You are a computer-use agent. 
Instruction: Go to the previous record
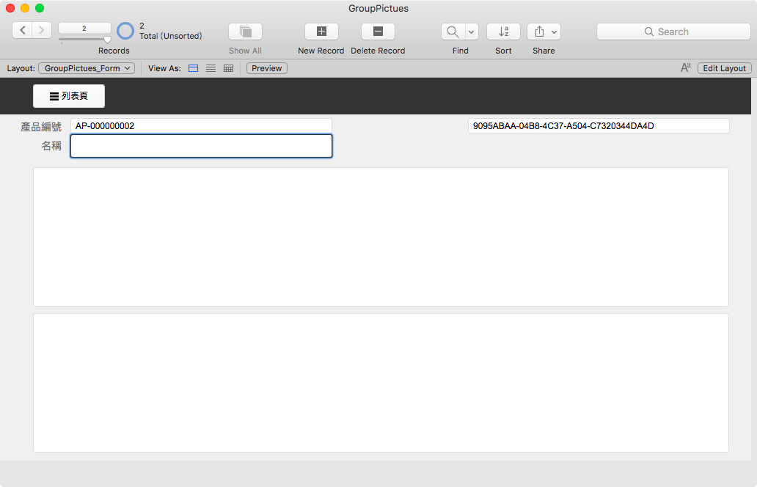(22, 30)
